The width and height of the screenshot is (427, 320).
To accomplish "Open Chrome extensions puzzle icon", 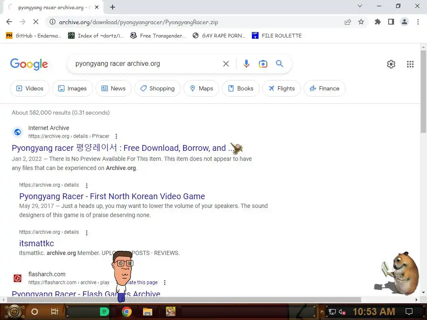I will click(x=378, y=22).
